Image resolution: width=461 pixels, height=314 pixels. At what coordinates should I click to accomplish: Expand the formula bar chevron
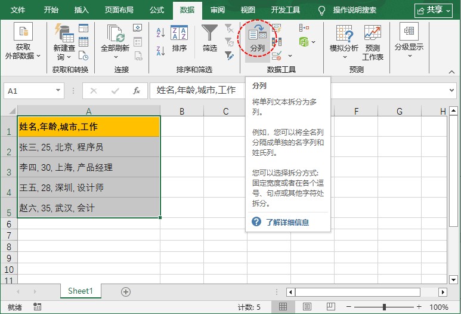pos(452,90)
